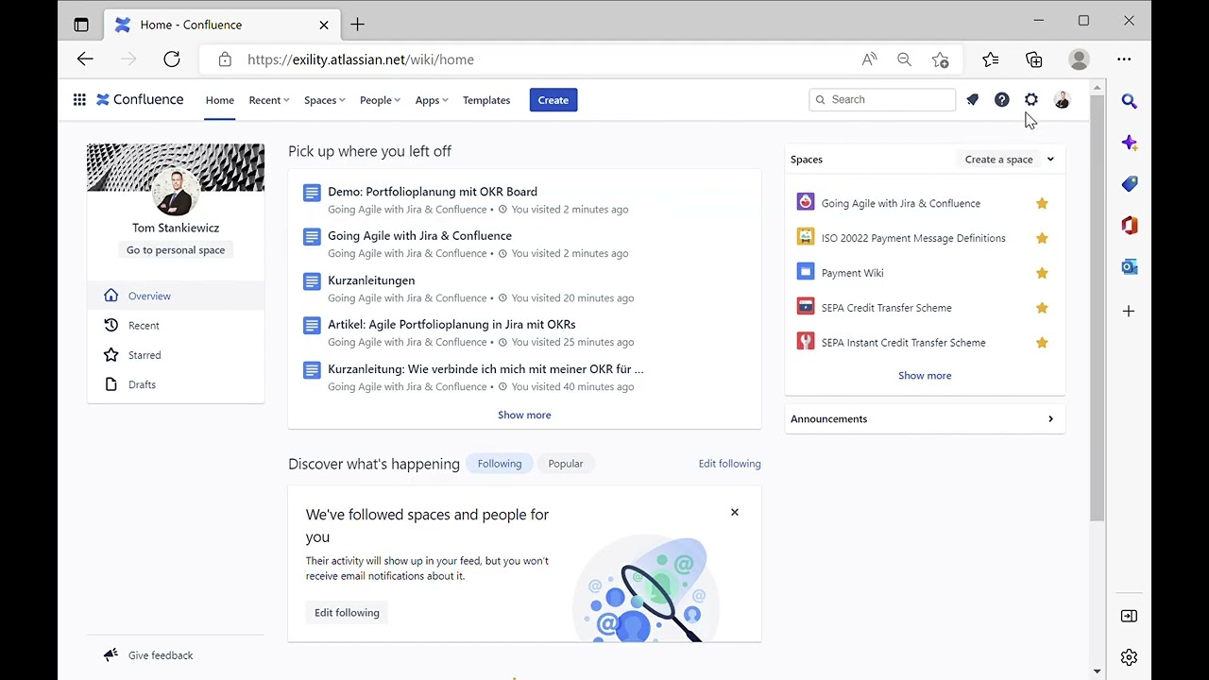Click the Going Agile with Jira space icon
Screen dimensions: 1209x680
(x=806, y=203)
